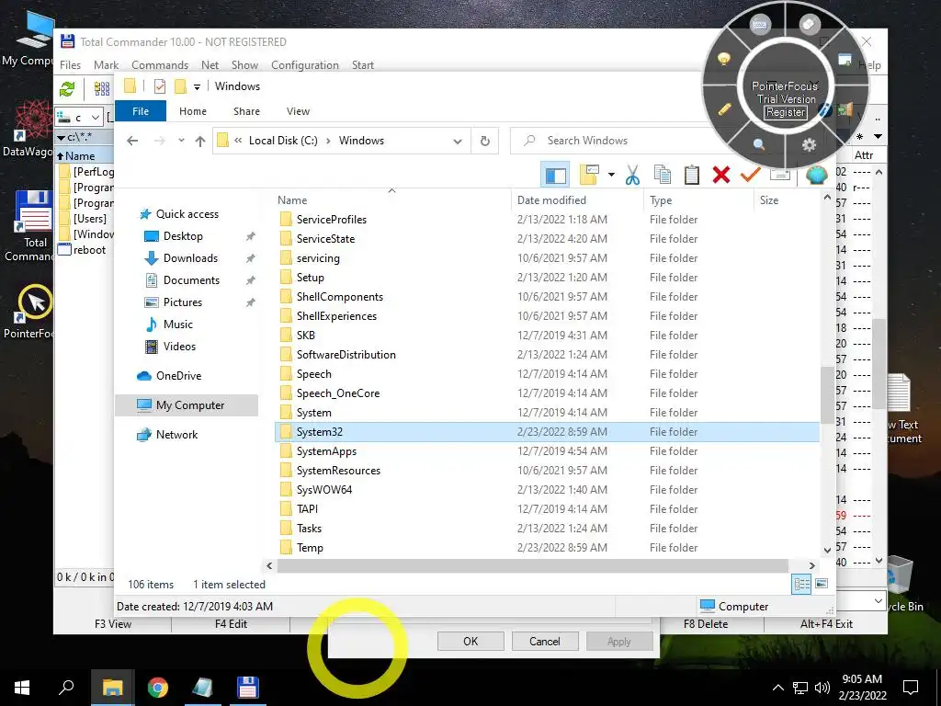Switch to the View ribbon tab
This screenshot has height=706, width=941.
point(298,111)
